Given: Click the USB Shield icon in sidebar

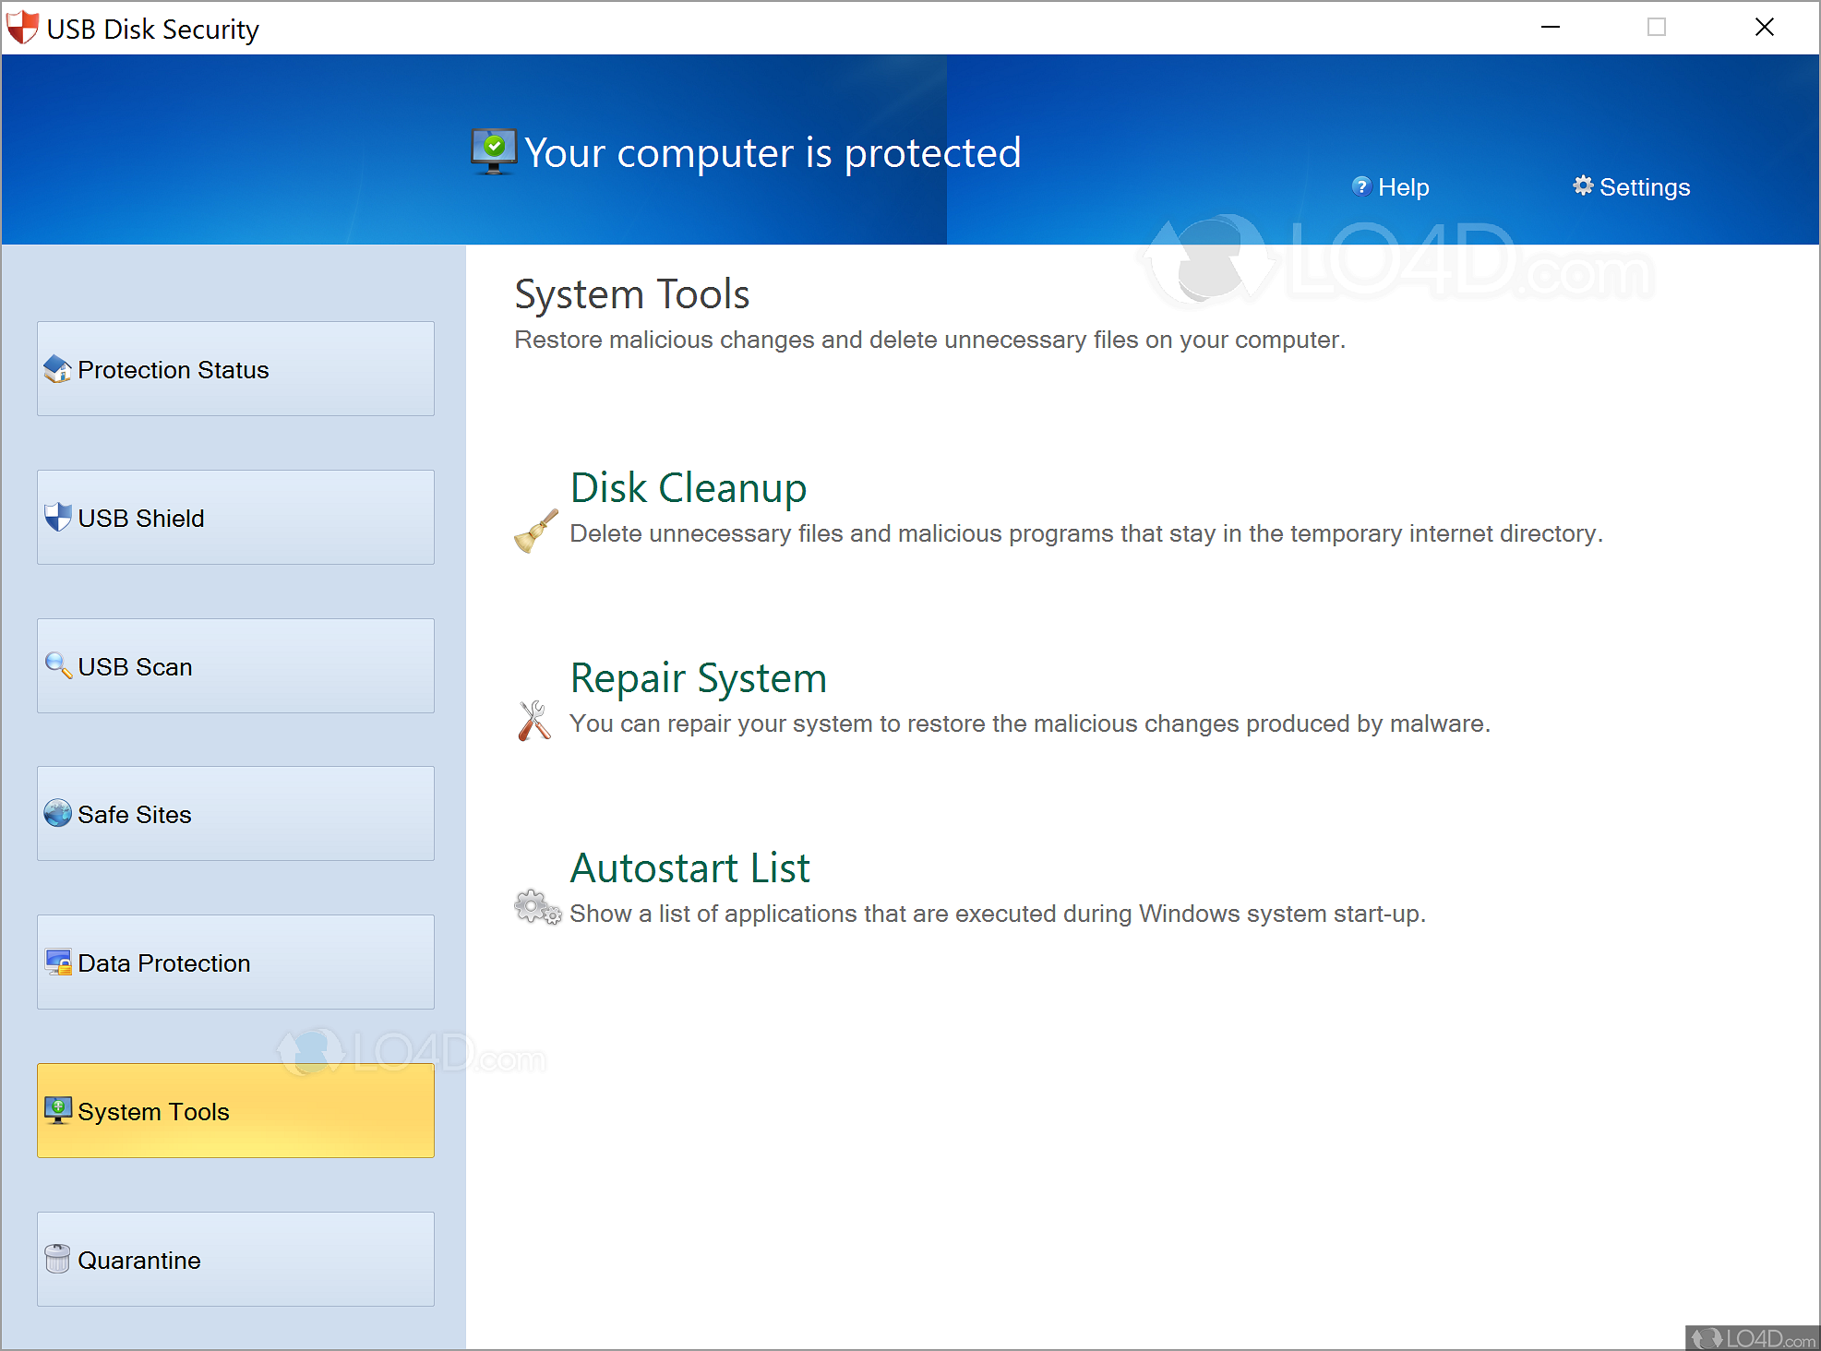Looking at the screenshot, I should pos(57,517).
